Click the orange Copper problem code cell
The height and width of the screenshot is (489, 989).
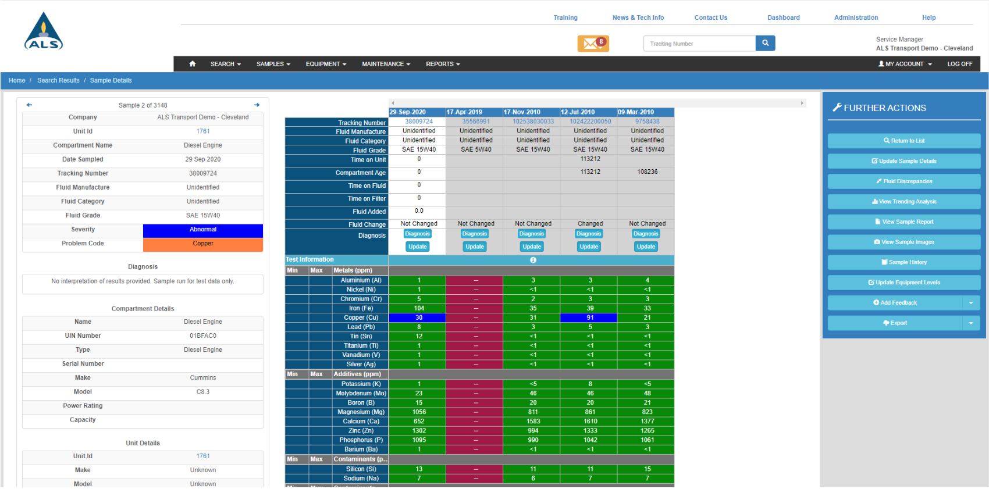[x=202, y=244]
